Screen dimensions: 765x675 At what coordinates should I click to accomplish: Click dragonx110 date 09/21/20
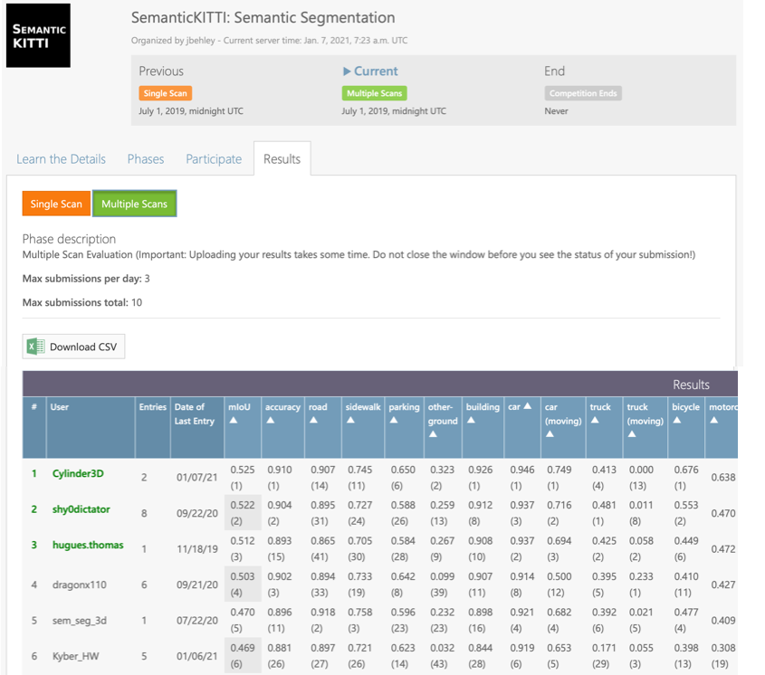[197, 585]
